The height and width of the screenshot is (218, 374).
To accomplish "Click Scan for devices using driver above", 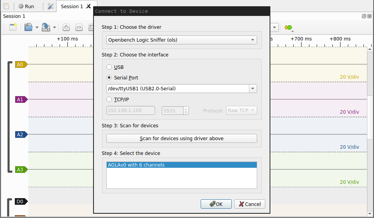I will tap(182, 139).
